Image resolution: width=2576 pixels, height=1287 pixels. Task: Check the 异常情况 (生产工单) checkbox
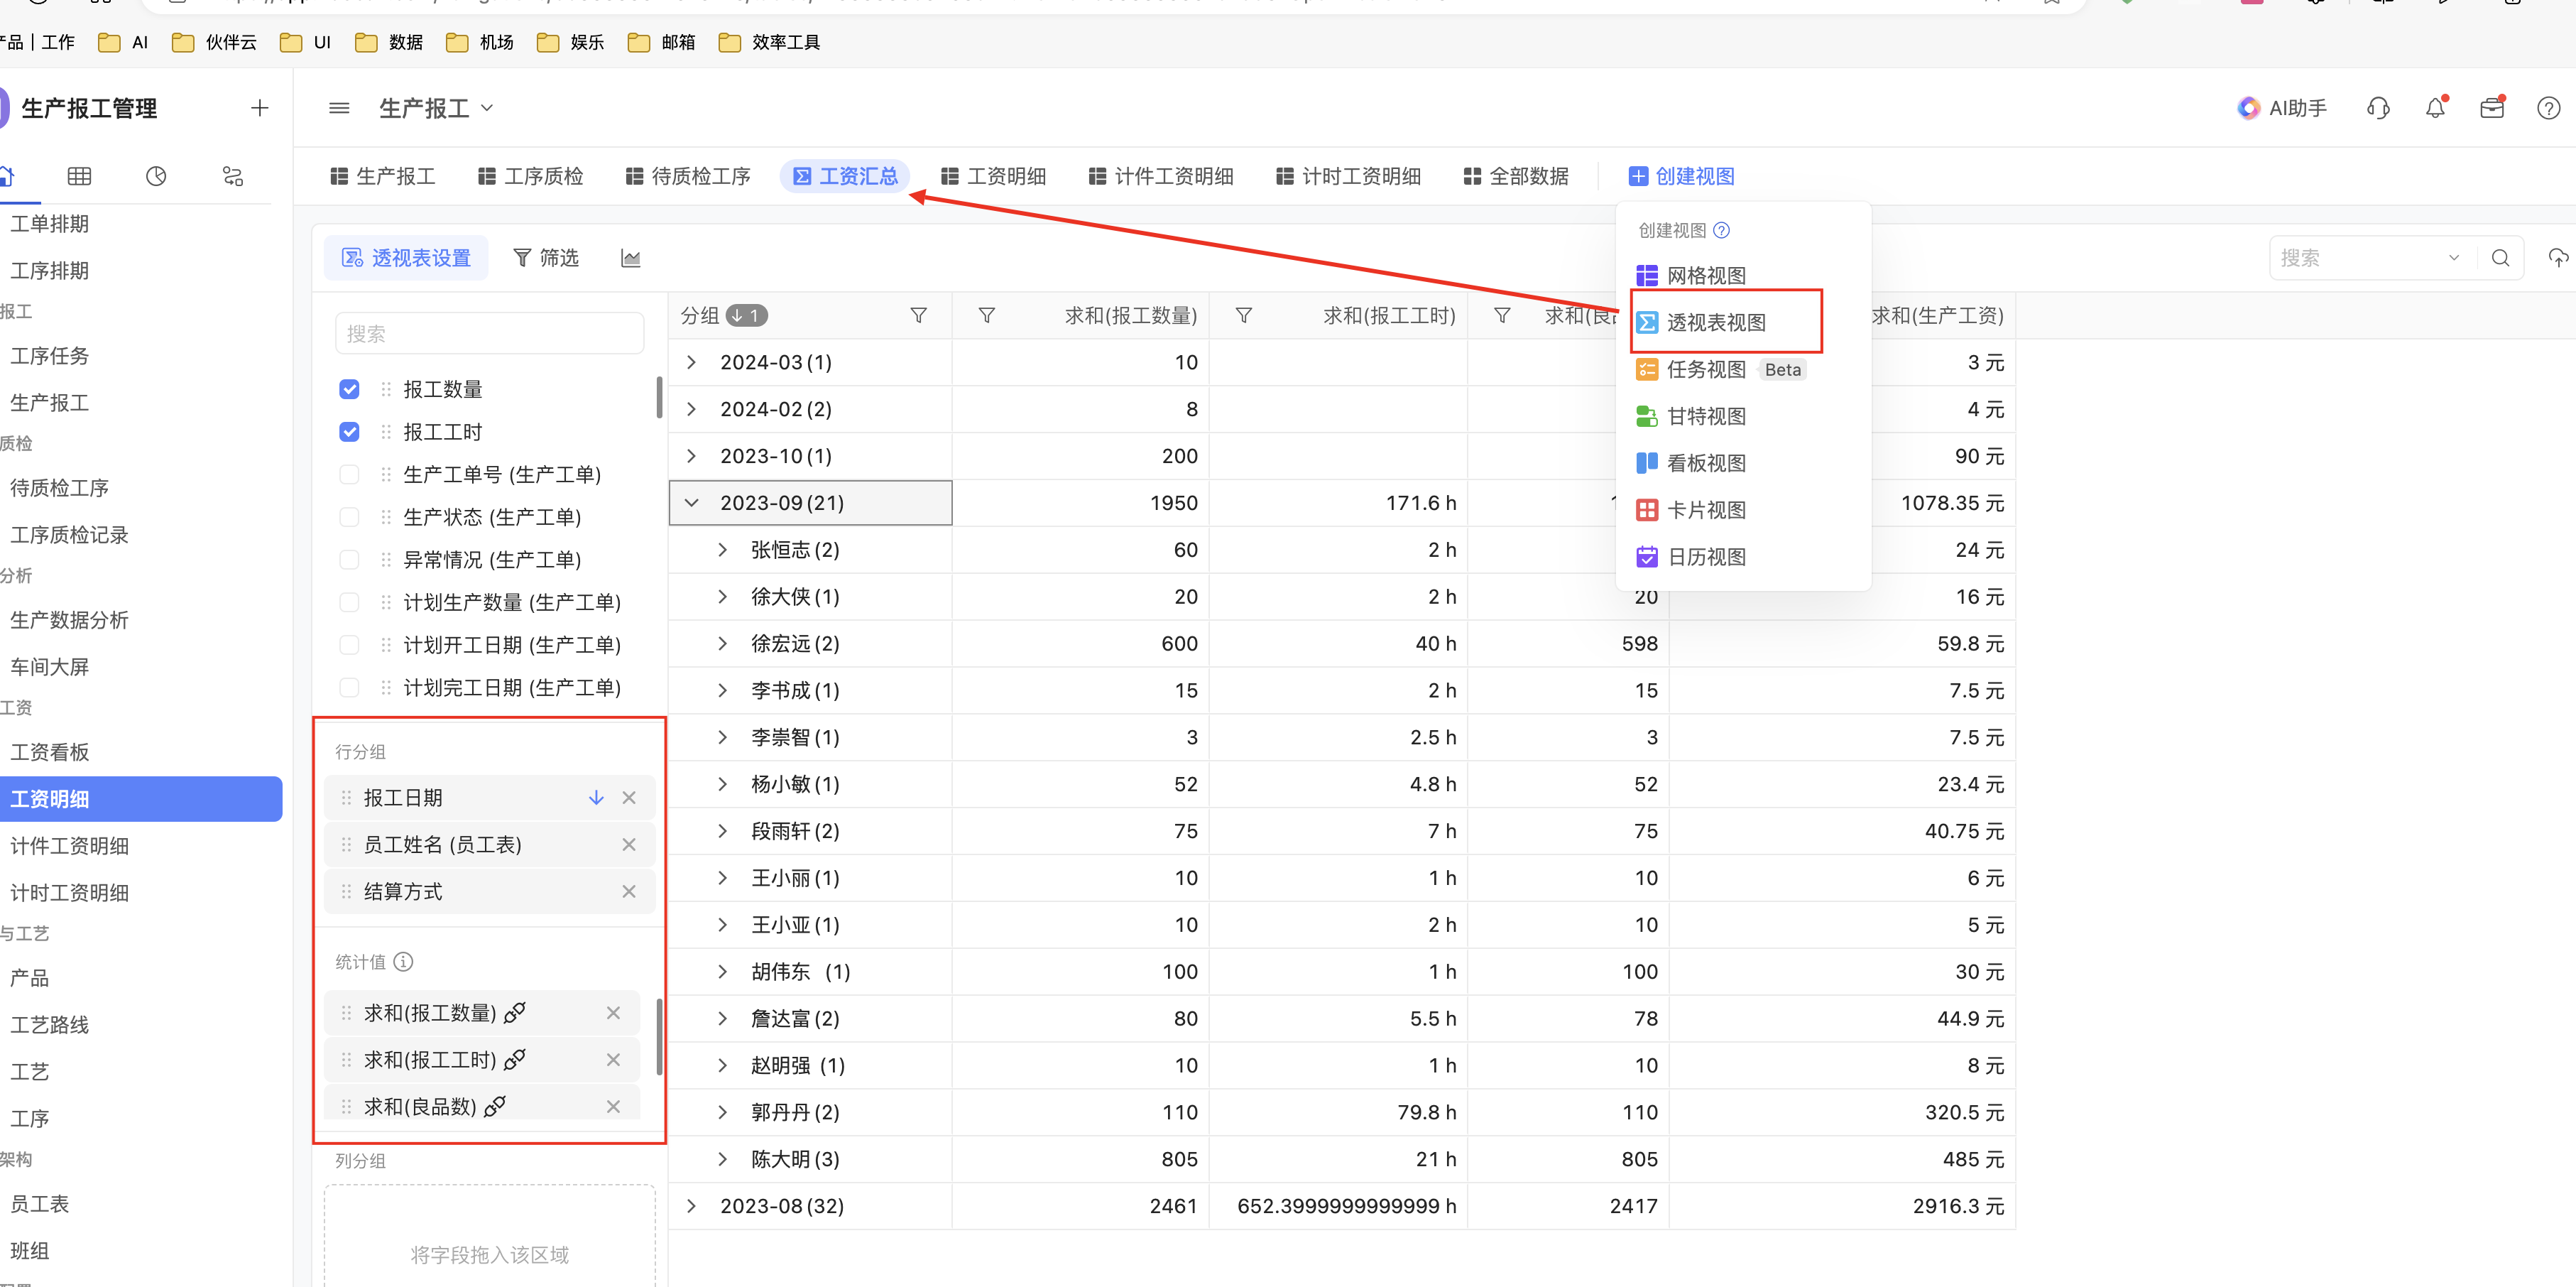[x=349, y=560]
